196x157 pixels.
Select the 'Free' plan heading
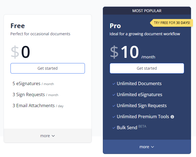pos(18,26)
